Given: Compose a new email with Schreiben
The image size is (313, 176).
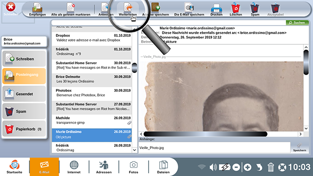Looking at the screenshot, I should (x=24, y=59).
